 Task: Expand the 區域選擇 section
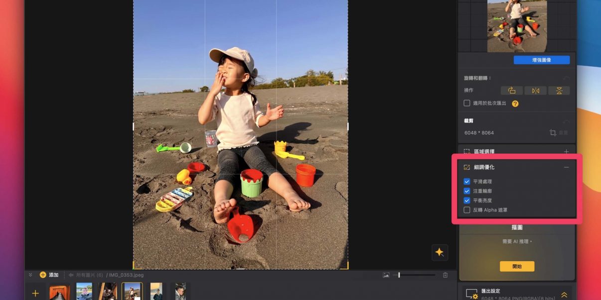[566, 151]
